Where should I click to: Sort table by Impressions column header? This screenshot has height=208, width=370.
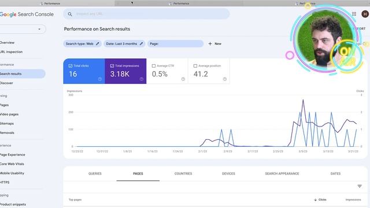click(x=353, y=200)
